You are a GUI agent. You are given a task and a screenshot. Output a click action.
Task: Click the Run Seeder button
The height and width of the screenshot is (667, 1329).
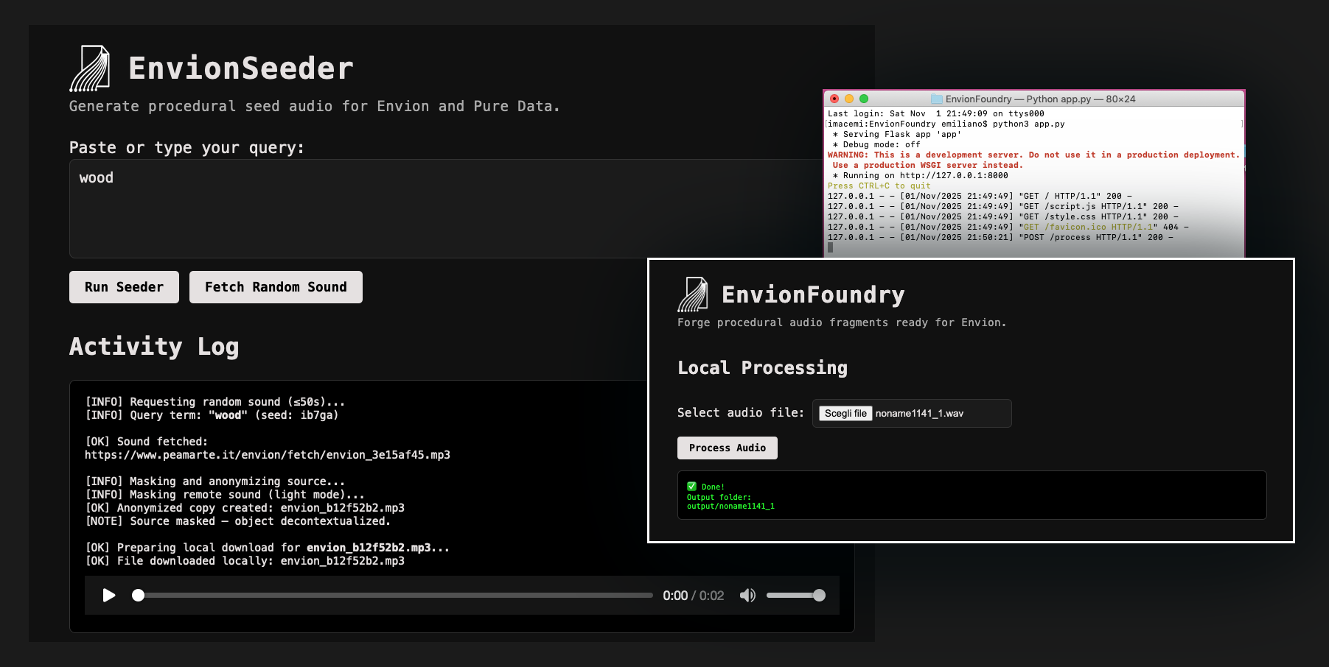point(123,286)
